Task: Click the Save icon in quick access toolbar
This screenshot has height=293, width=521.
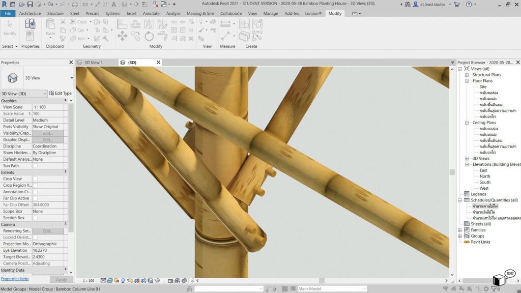Action: [x=30, y=5]
